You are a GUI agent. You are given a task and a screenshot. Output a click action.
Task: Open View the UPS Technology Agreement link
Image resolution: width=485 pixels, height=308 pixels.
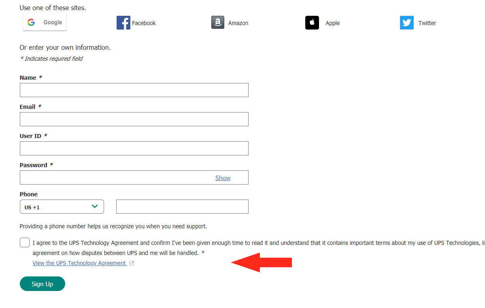click(79, 263)
